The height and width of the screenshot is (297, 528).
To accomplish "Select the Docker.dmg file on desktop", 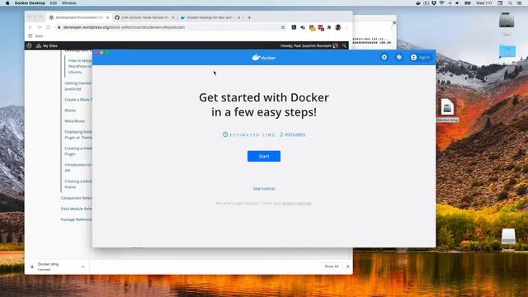I will 447,110.
